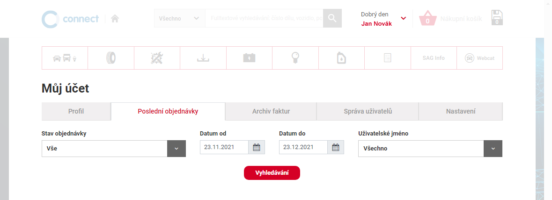Select the oil canister category icon
This screenshot has width=552, height=200.
(341, 58)
